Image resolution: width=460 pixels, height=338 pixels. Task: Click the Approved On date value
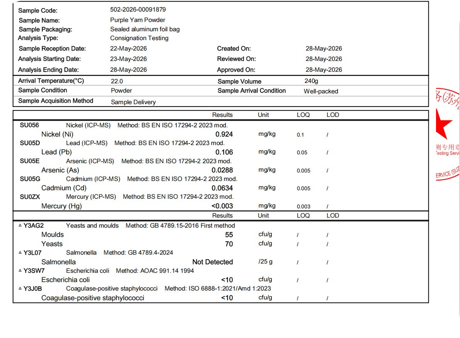(324, 70)
